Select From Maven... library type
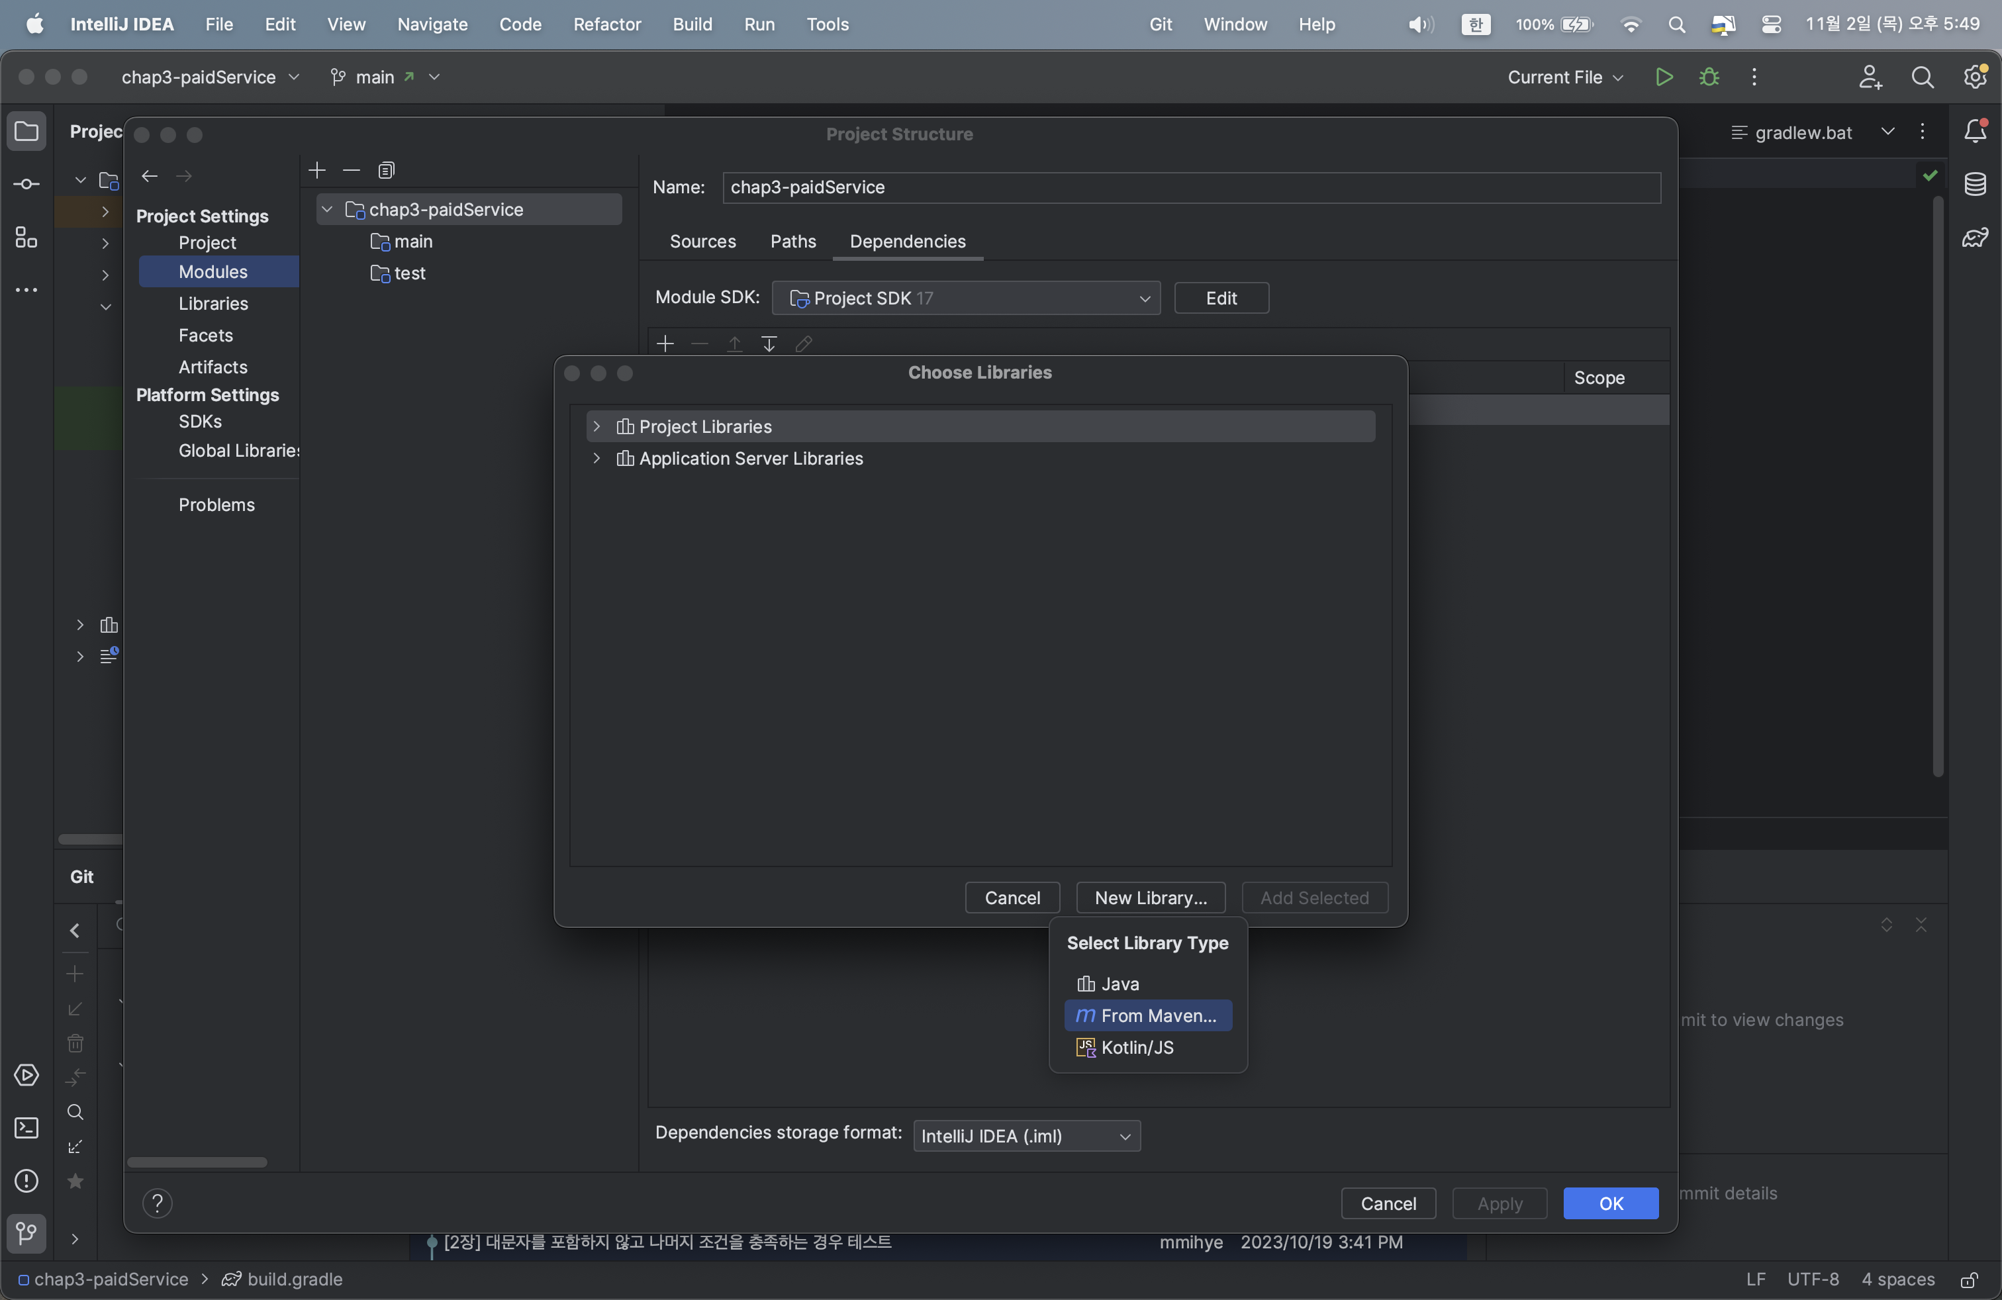The image size is (2002, 1300). 1147,1015
